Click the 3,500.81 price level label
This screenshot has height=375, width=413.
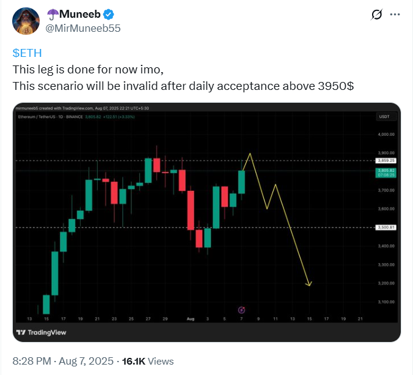click(386, 228)
